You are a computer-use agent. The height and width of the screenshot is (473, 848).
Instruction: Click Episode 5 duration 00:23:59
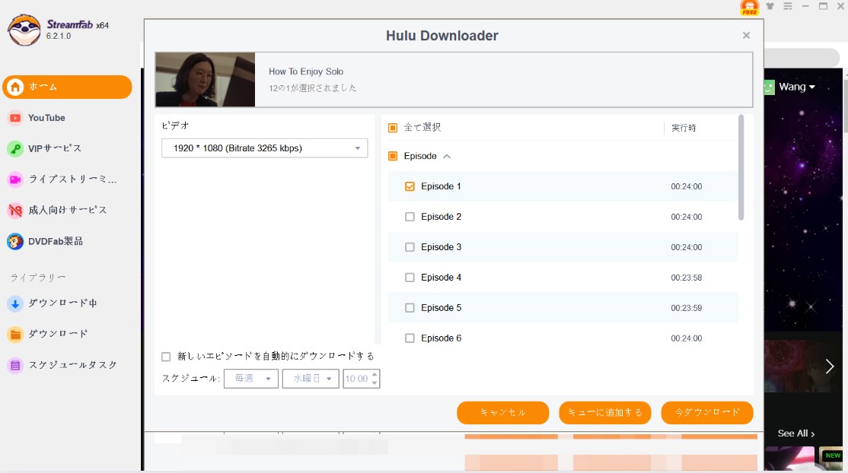[x=687, y=308]
